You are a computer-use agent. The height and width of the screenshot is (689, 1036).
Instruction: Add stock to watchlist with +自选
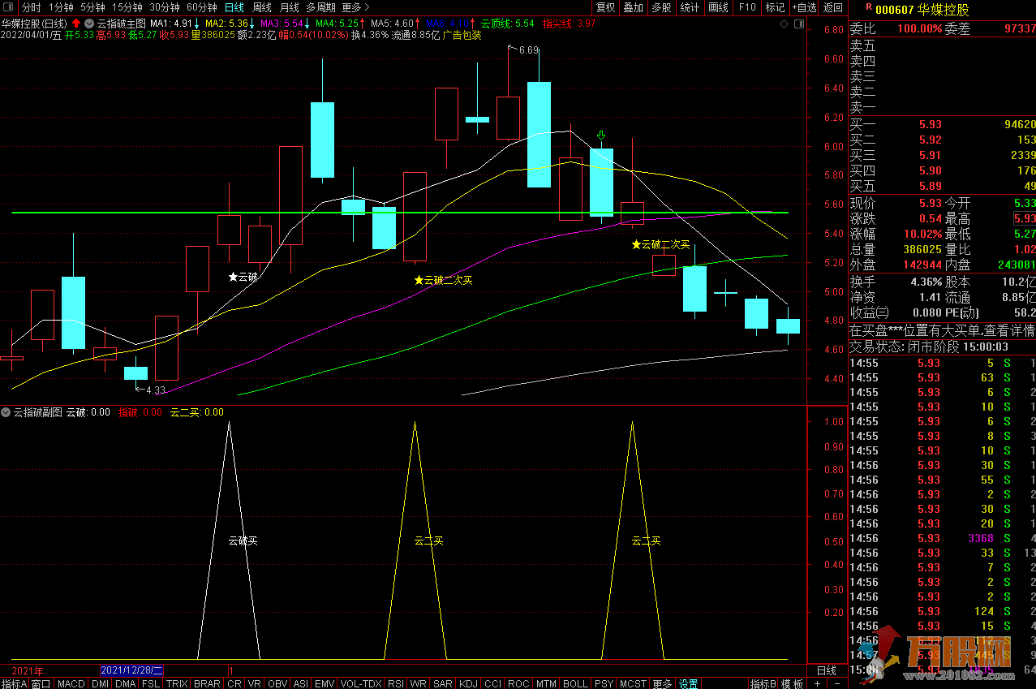pyautogui.click(x=803, y=7)
